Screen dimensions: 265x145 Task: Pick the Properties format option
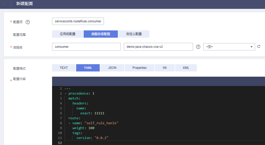139,68
